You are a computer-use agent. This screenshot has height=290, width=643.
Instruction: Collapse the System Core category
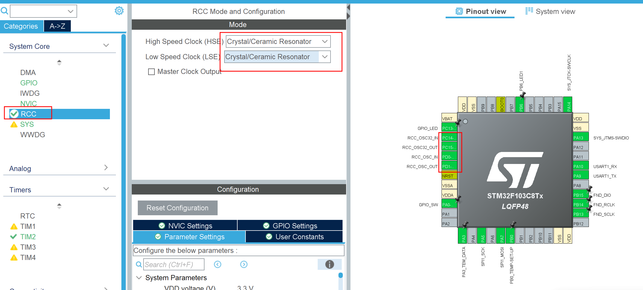click(106, 45)
